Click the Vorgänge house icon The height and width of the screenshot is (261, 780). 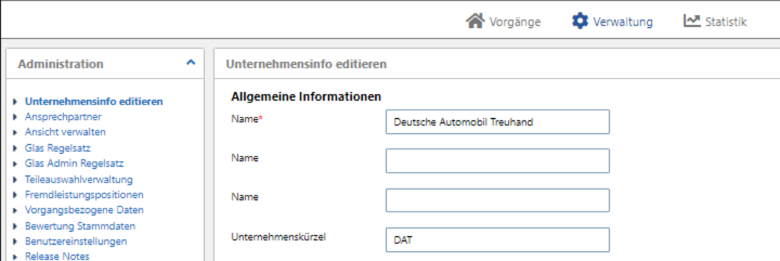click(x=476, y=21)
